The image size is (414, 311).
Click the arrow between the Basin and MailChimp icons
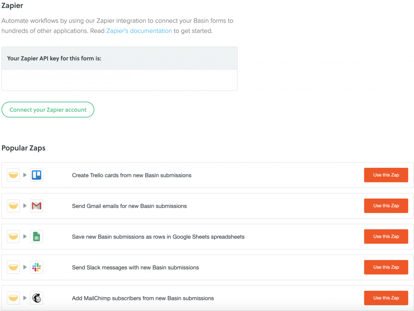(x=25, y=298)
